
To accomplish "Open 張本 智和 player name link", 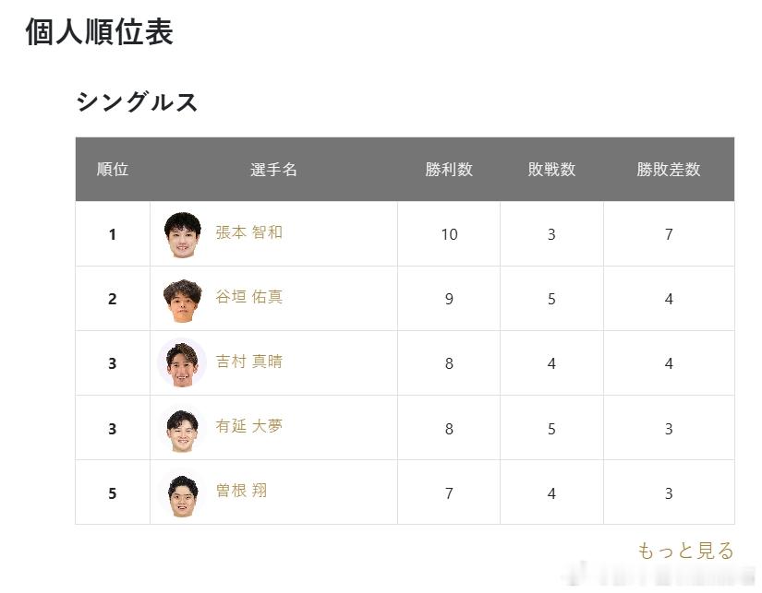I will 248,232.
